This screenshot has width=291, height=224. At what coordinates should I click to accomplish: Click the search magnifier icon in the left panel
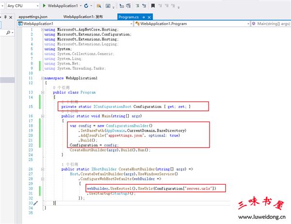pyautogui.click(x=9, y=33)
